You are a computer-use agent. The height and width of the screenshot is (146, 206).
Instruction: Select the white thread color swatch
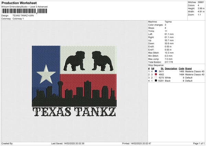[x=156, y=77]
